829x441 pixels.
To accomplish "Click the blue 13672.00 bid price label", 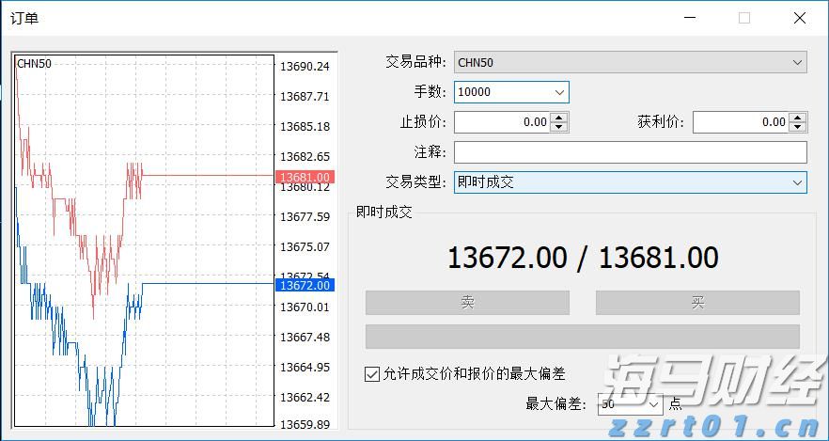I will [305, 285].
